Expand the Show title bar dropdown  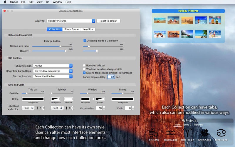[53, 66]
